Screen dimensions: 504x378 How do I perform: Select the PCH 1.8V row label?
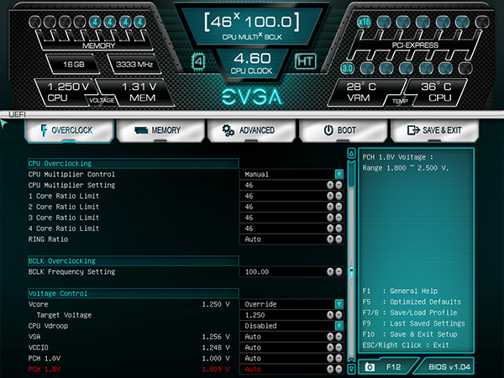tap(45, 370)
